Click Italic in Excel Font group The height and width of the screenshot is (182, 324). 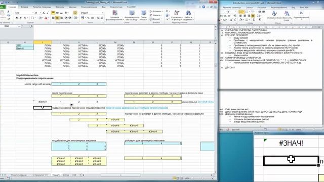point(21,18)
